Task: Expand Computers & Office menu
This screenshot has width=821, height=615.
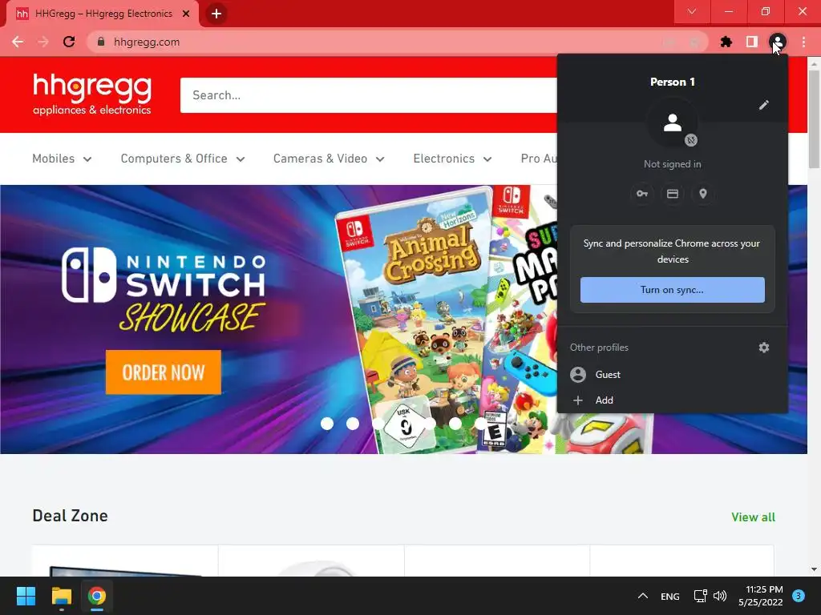Action: click(x=183, y=159)
